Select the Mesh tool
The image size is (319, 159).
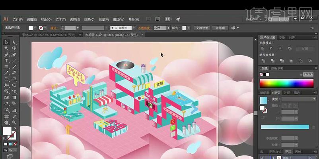6,97
